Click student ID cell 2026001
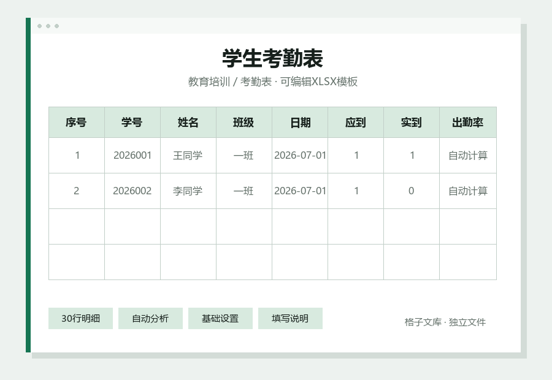This screenshot has width=552, height=380. (x=132, y=156)
